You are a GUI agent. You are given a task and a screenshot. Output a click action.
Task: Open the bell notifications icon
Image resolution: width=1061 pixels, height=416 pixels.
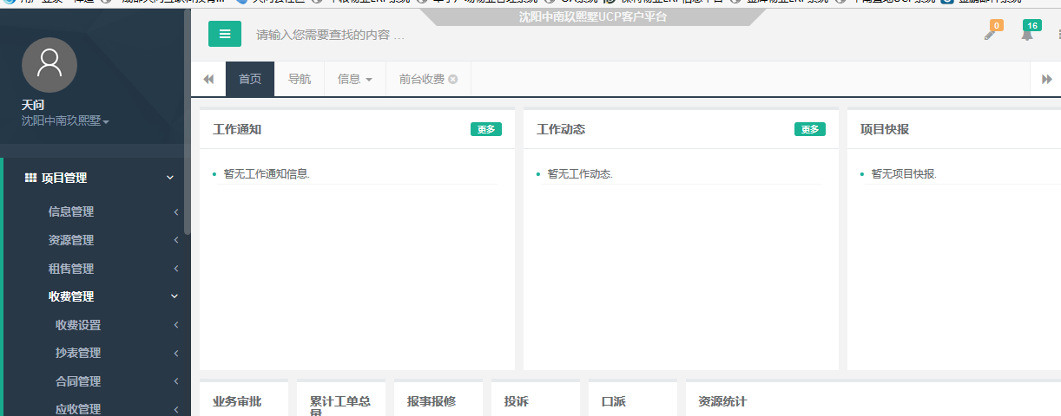[x=1027, y=34]
